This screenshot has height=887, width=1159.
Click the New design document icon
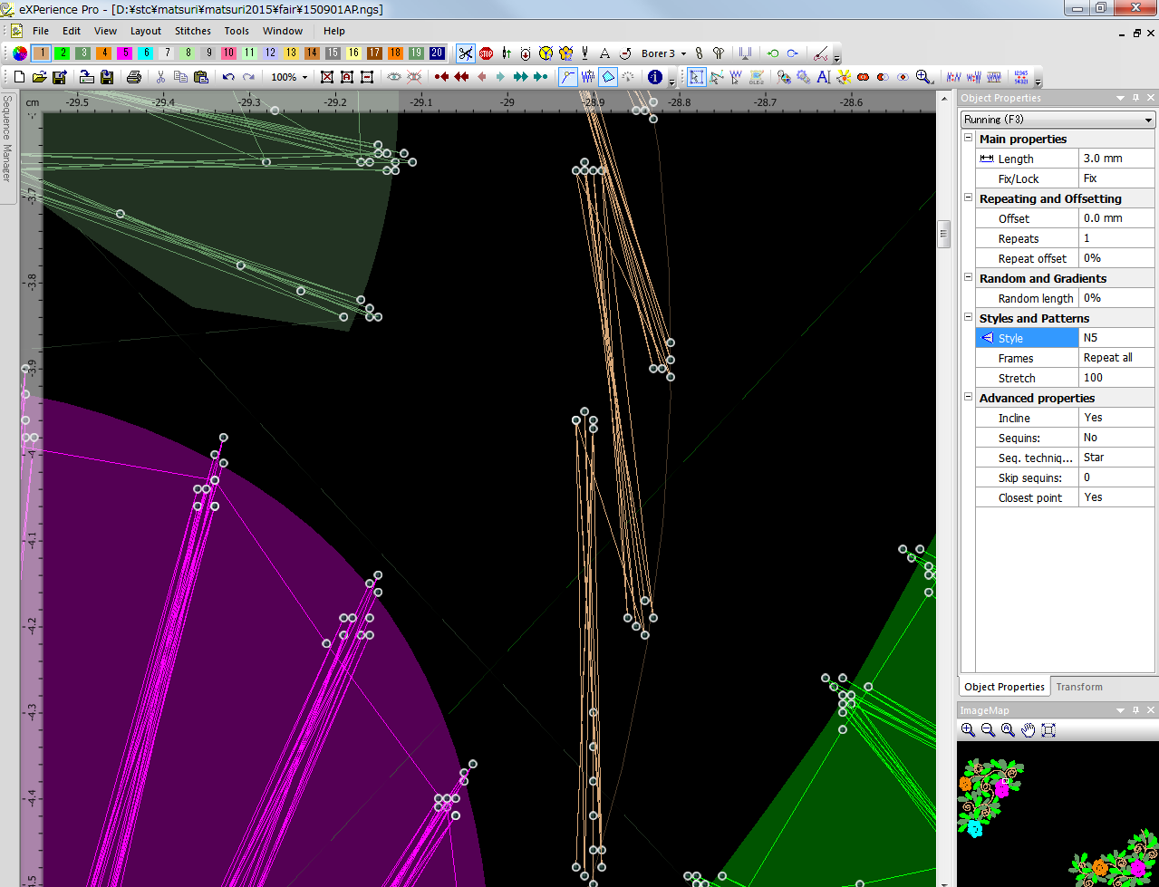pos(19,77)
